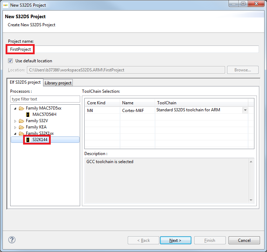Open the ToolChain dropdown for Cortex-M4F
This screenshot has height=252, width=267.
click(x=245, y=110)
